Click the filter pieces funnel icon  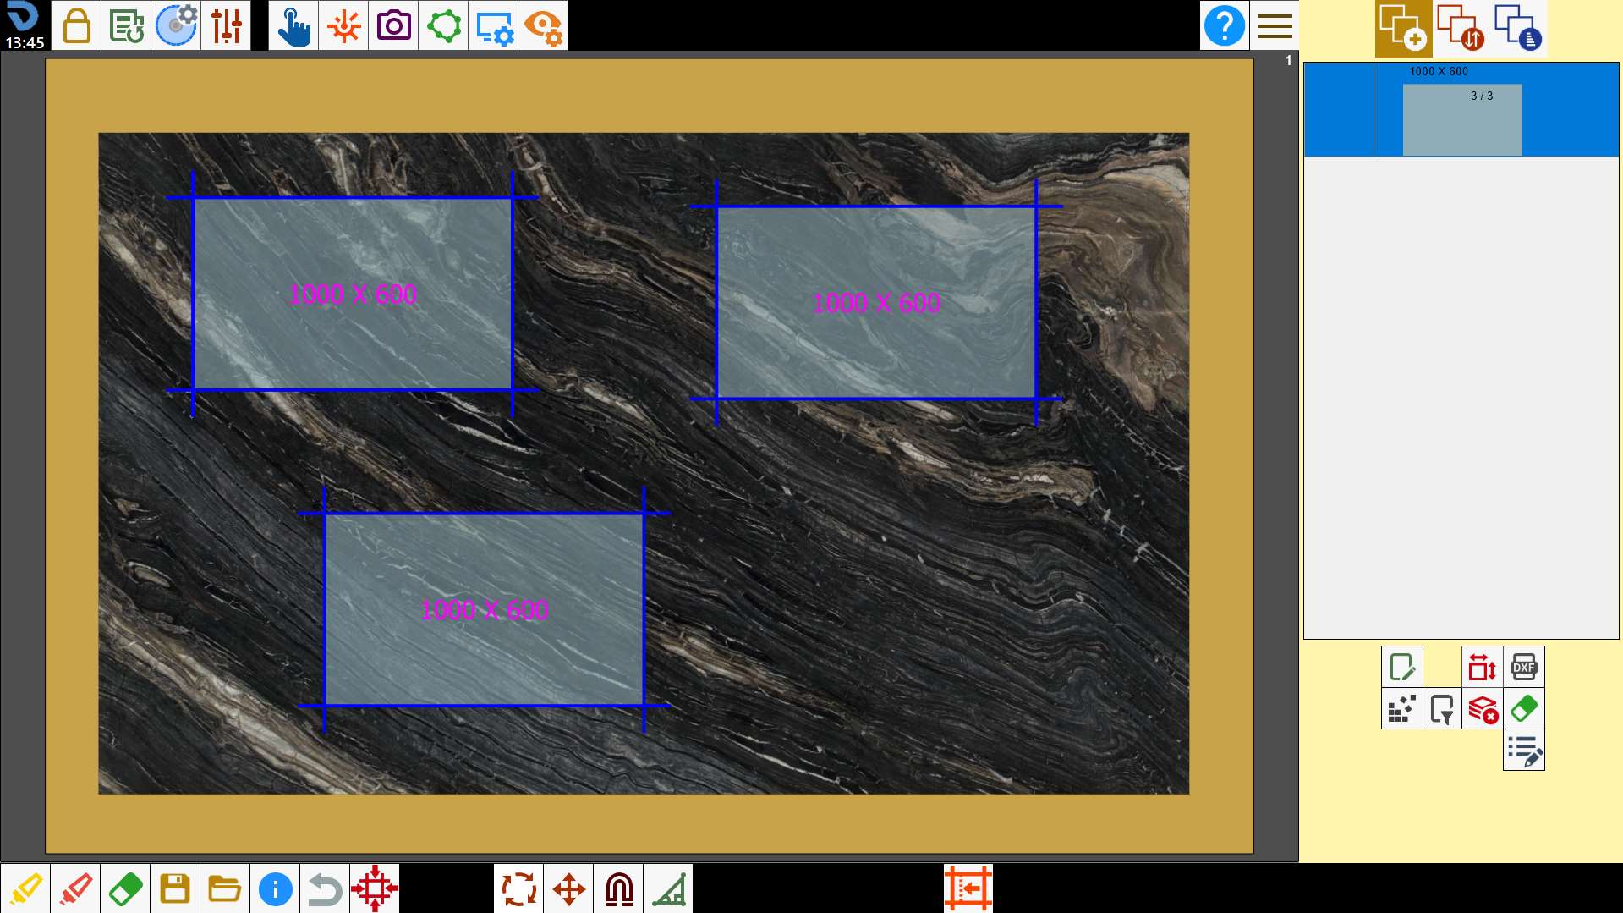tap(1442, 708)
